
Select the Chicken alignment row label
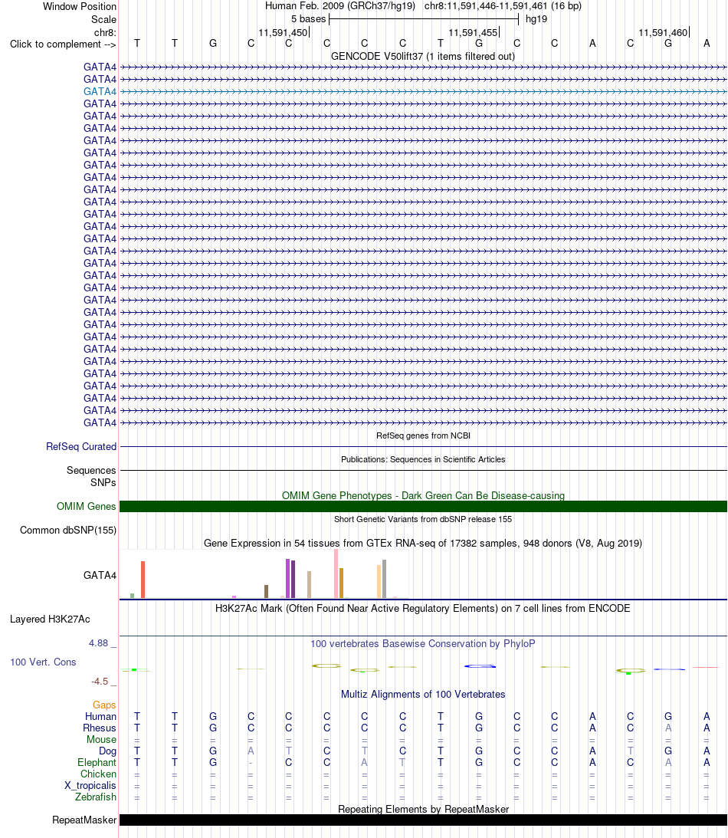[x=98, y=774]
